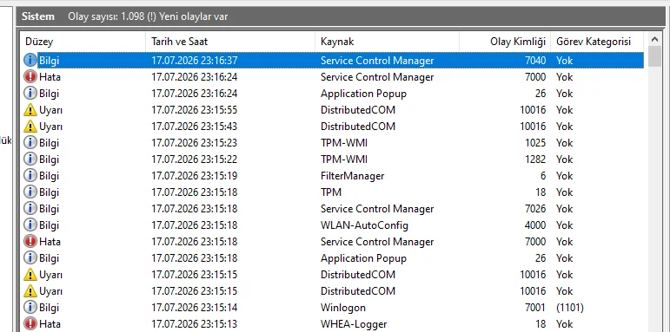This screenshot has height=332, width=670.
Task: Click the 'Olay sayısı: 1.098' header text
Action: coord(106,17)
